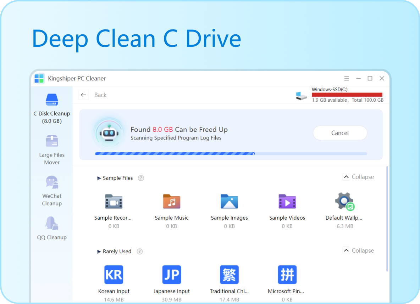The height and width of the screenshot is (304, 420).
Task: Click the robot scanning mascot icon
Action: point(109,133)
